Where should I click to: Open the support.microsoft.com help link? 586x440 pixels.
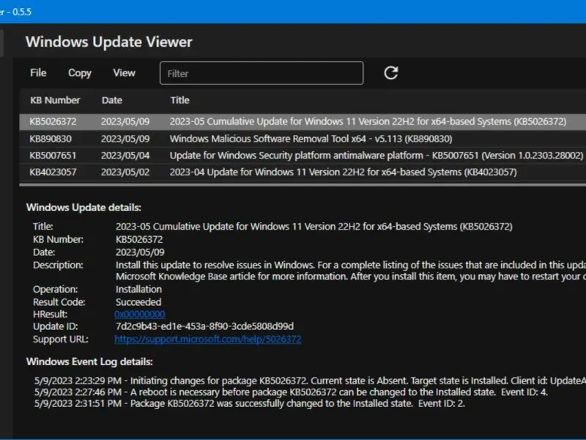(208, 339)
